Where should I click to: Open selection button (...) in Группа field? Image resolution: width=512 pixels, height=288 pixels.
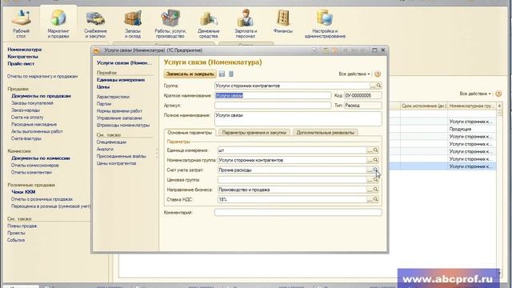click(x=373, y=86)
